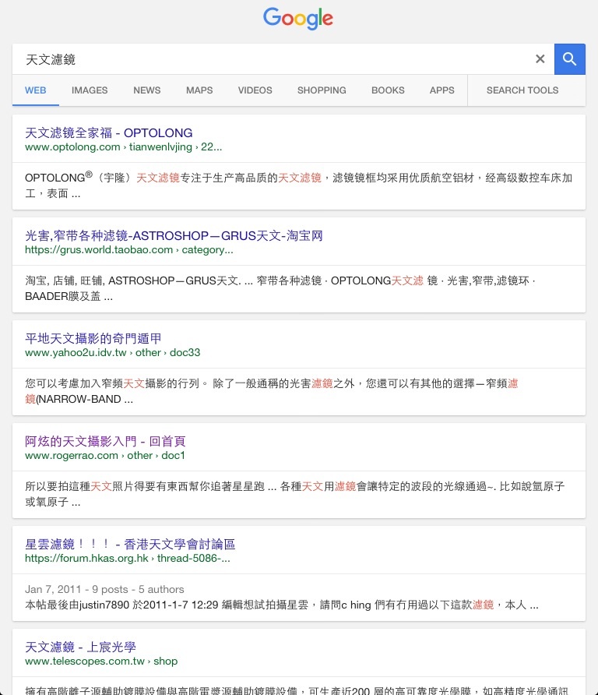This screenshot has width=598, height=695.
Task: Select the Apps tab
Action: click(x=441, y=90)
